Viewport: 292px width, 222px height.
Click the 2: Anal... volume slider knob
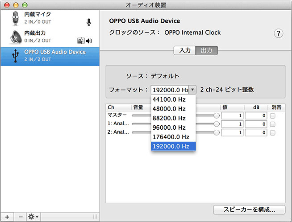[217, 132]
